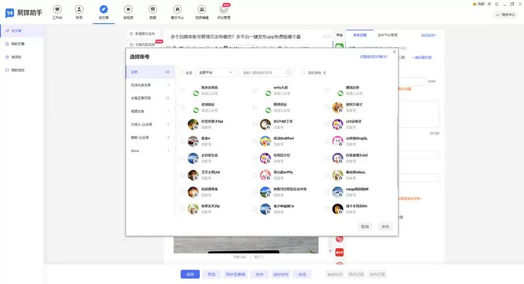Select the 全部 group with 44 accounts
The width and height of the screenshot is (524, 284).
[x=150, y=72]
